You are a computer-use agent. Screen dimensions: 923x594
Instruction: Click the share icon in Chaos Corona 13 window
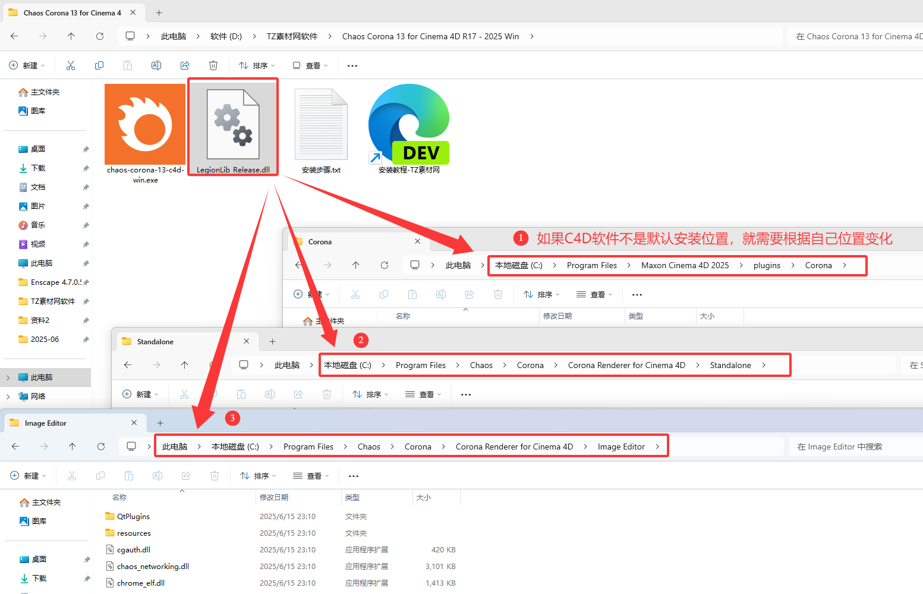tap(185, 65)
